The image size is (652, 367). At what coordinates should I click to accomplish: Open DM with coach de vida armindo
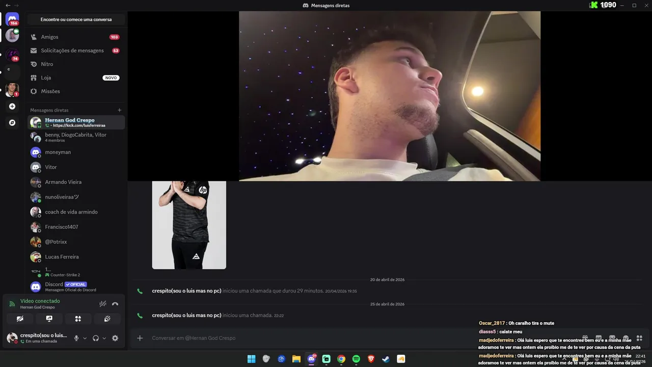pyautogui.click(x=76, y=212)
